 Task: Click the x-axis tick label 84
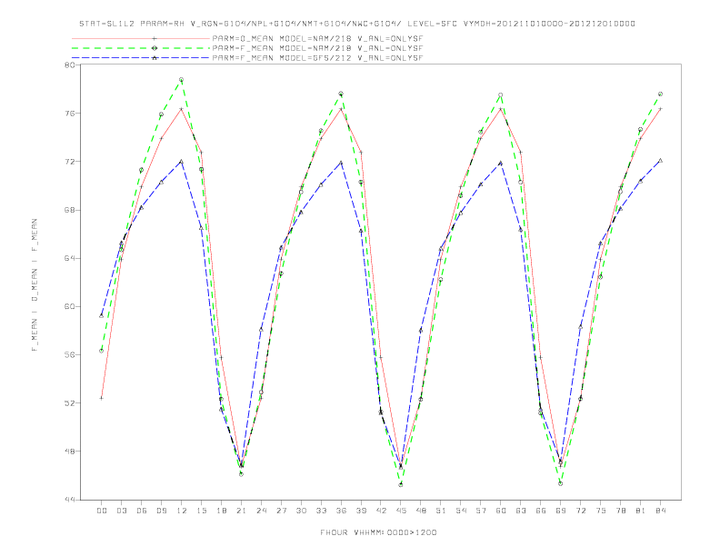661,511
